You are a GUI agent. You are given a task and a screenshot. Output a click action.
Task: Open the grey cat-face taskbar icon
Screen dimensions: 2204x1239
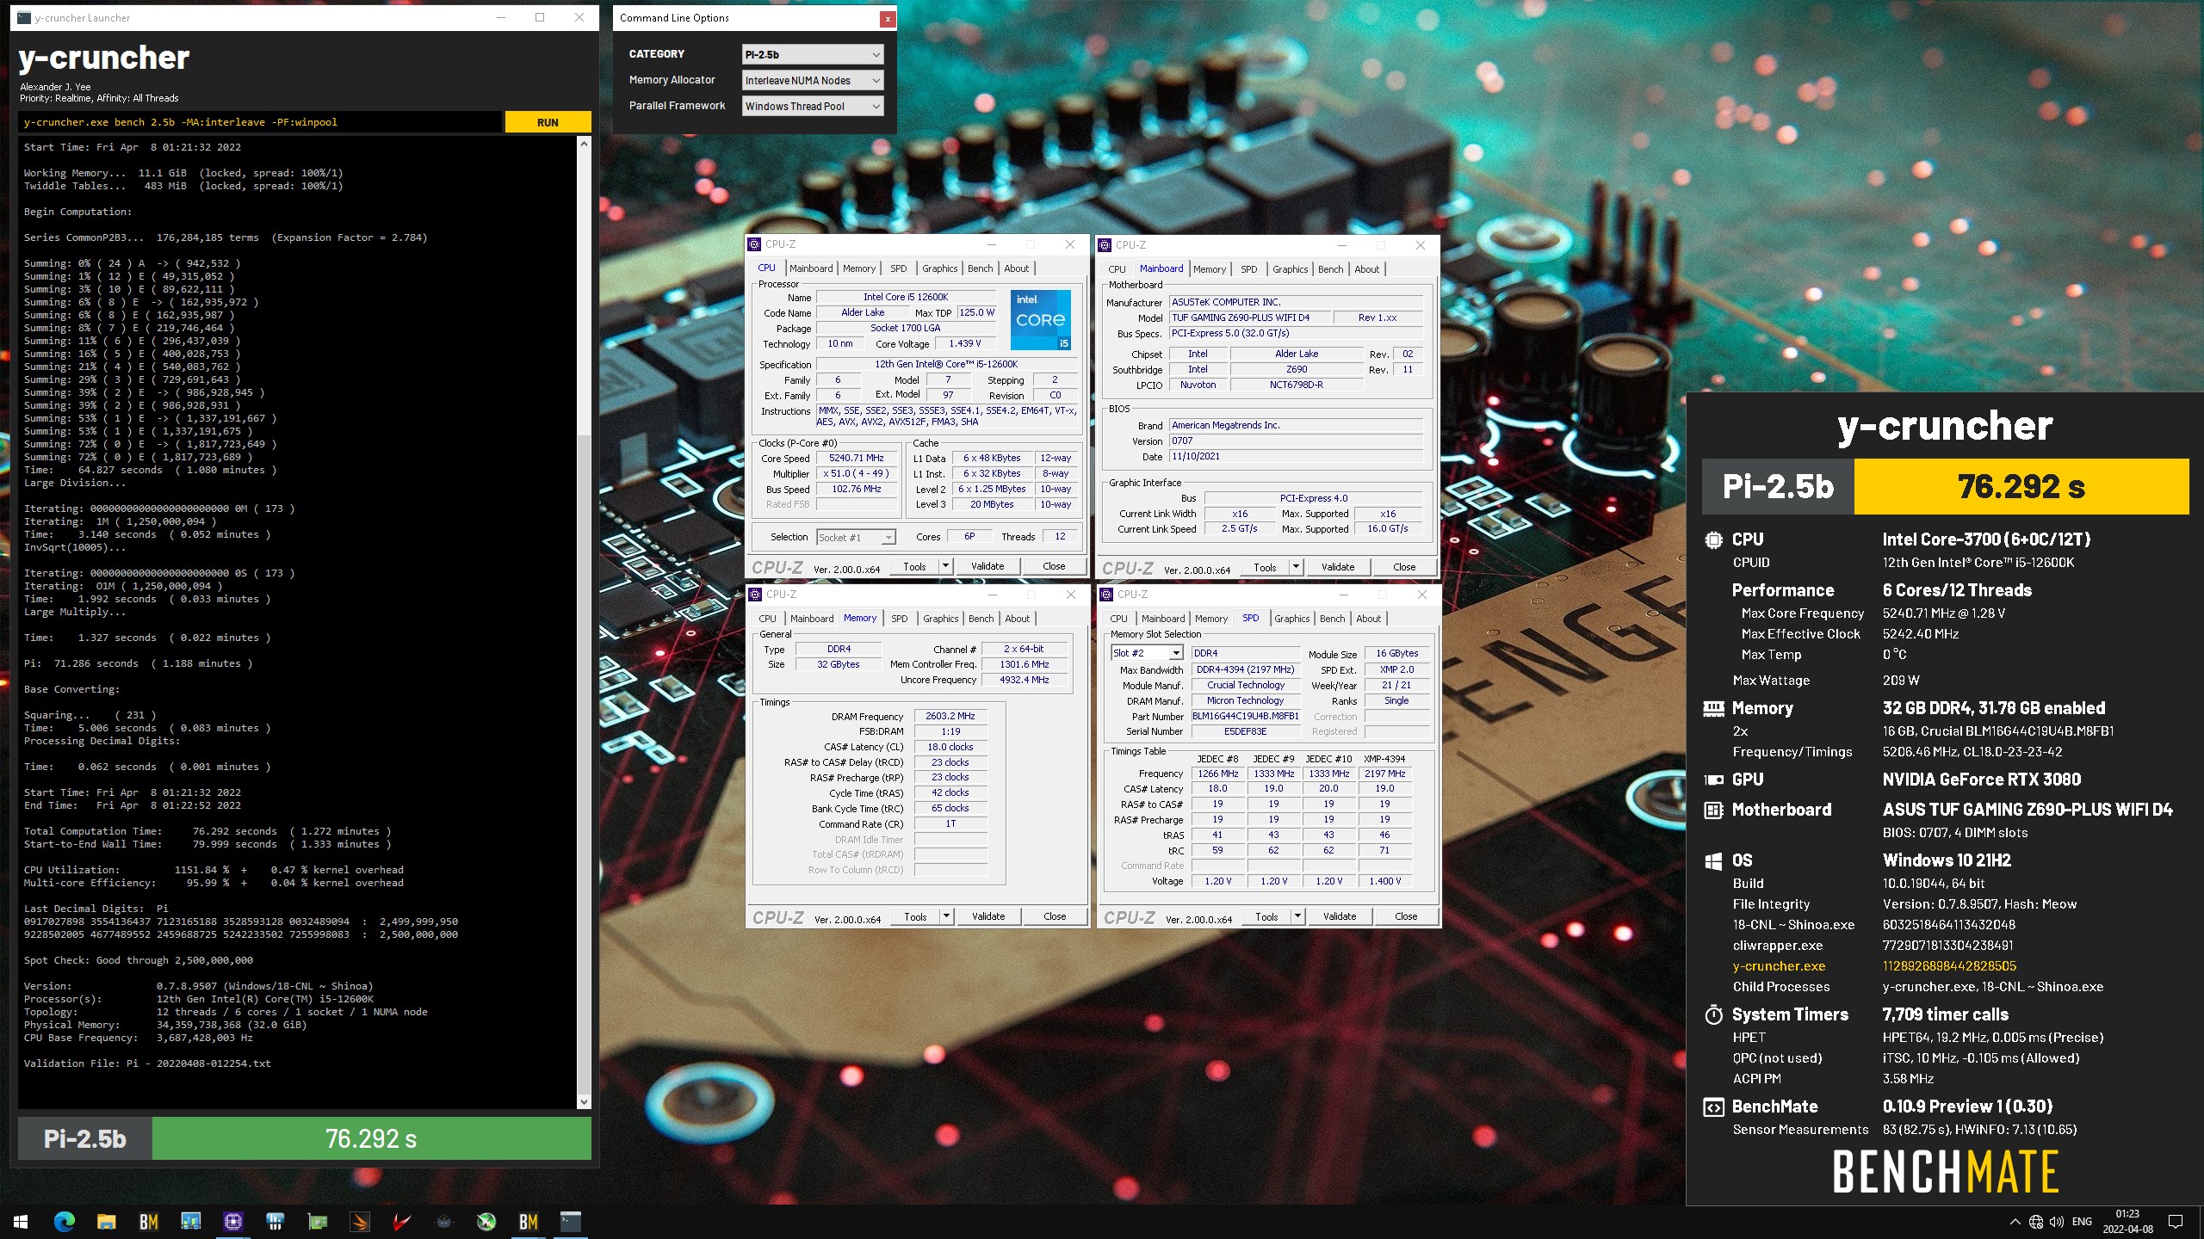click(443, 1221)
